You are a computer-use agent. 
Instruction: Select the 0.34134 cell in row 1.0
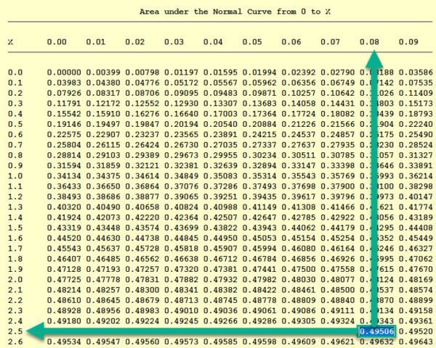(62, 175)
